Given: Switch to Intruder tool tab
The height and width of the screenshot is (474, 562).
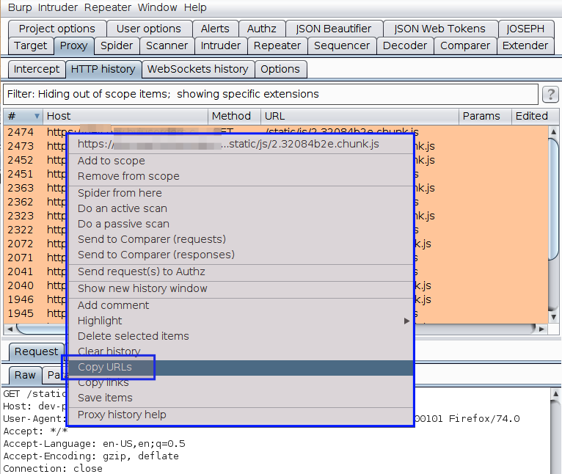Looking at the screenshot, I should [221, 46].
